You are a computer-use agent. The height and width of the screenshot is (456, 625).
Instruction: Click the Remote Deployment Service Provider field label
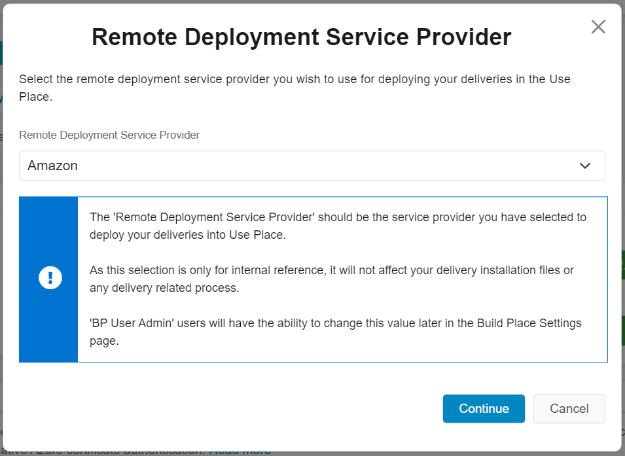tap(109, 135)
